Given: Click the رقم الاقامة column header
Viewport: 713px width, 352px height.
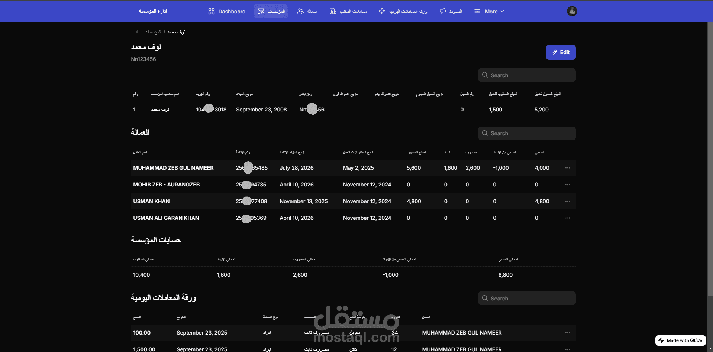Looking at the screenshot, I should [x=243, y=152].
